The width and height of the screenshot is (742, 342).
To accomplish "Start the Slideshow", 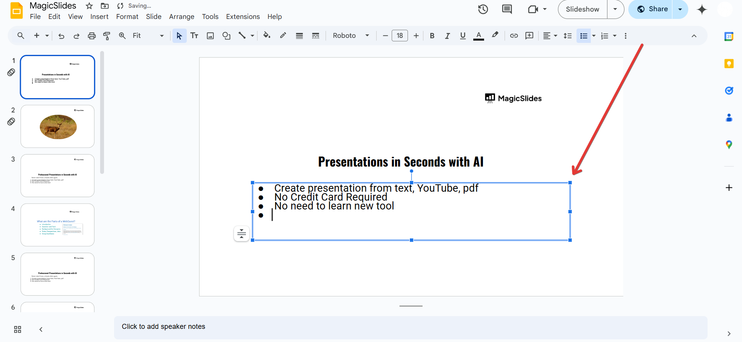I will coord(582,9).
